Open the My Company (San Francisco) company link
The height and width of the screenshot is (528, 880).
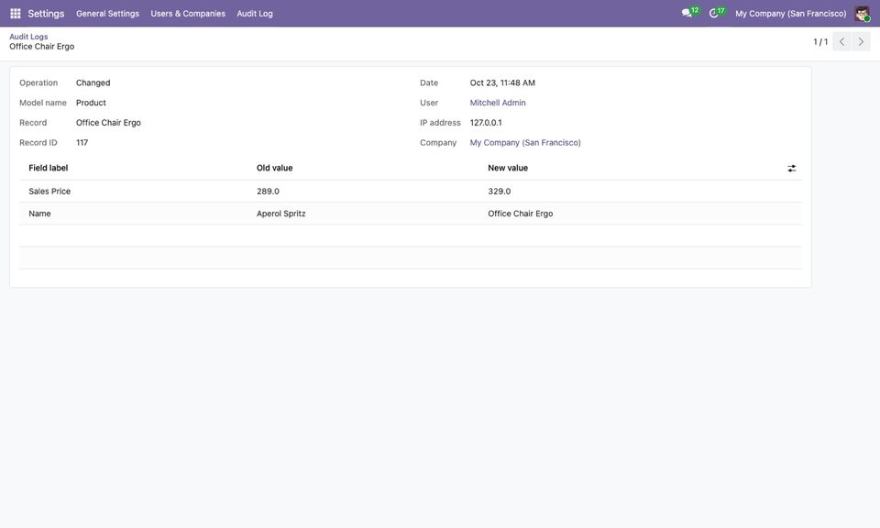[x=525, y=142]
